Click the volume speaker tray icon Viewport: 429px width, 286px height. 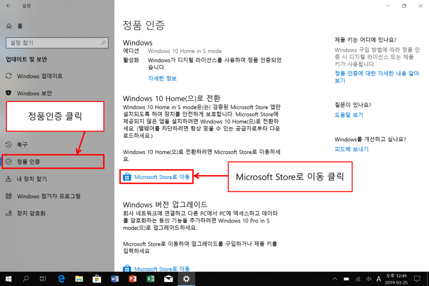tap(369, 279)
